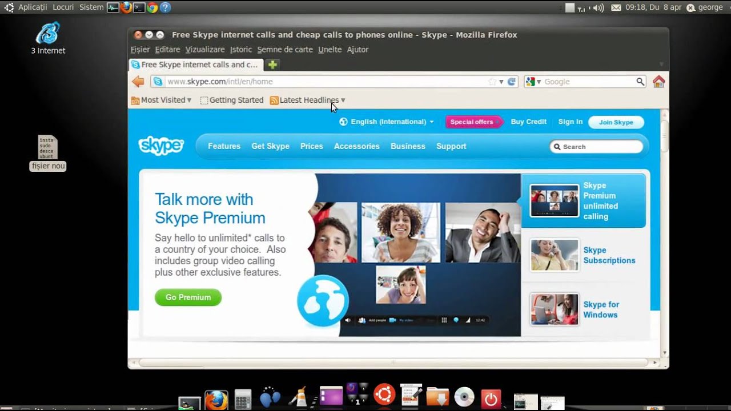Open the Prices navigation link
Image resolution: width=731 pixels, height=411 pixels.
pyautogui.click(x=312, y=146)
